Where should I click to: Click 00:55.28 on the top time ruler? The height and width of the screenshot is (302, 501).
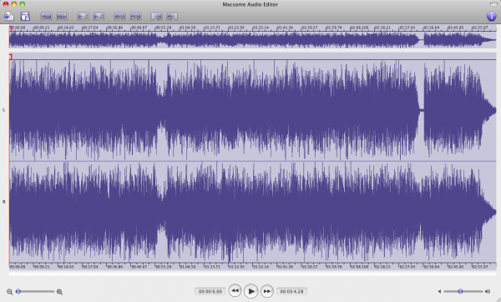(x=164, y=28)
